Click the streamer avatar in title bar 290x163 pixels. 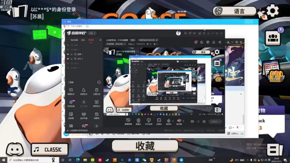178,33
